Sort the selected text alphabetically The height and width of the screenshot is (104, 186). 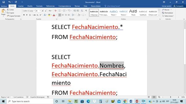[x=82, y=11]
